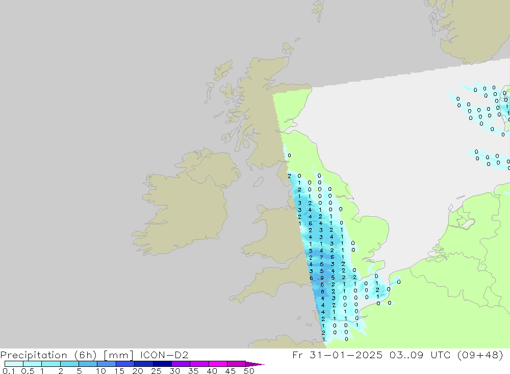Click legend label "50"
Screen dimensions: 510x374
coord(249,371)
